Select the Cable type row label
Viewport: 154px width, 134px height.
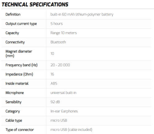pos(14,121)
